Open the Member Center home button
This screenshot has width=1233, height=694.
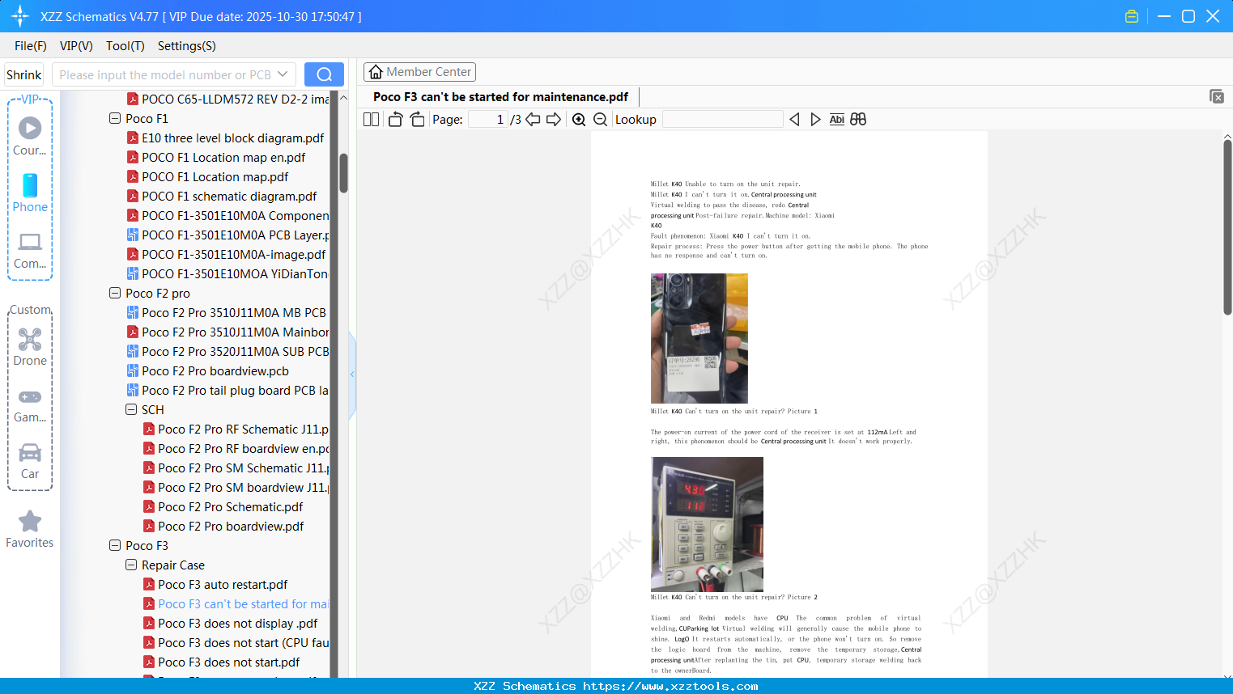click(419, 72)
